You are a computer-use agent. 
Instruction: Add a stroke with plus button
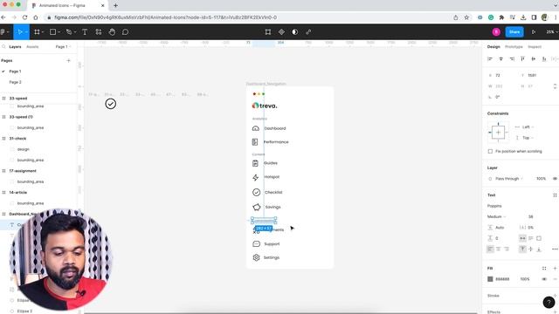[555, 296]
